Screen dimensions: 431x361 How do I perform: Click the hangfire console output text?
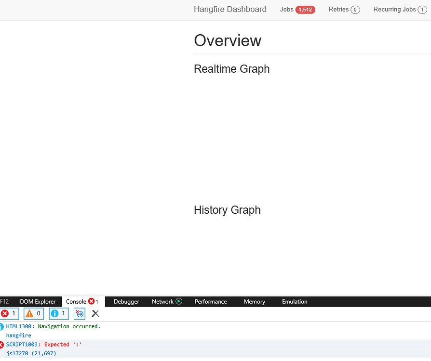tap(18, 335)
